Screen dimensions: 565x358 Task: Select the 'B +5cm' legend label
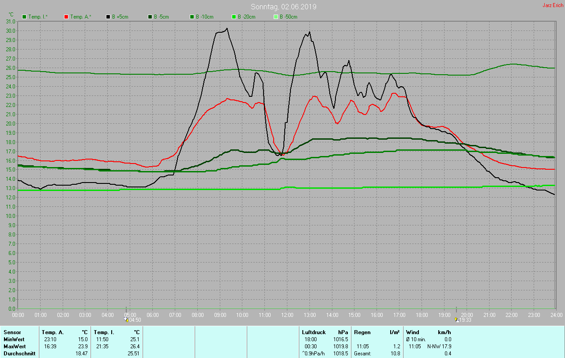120,17
